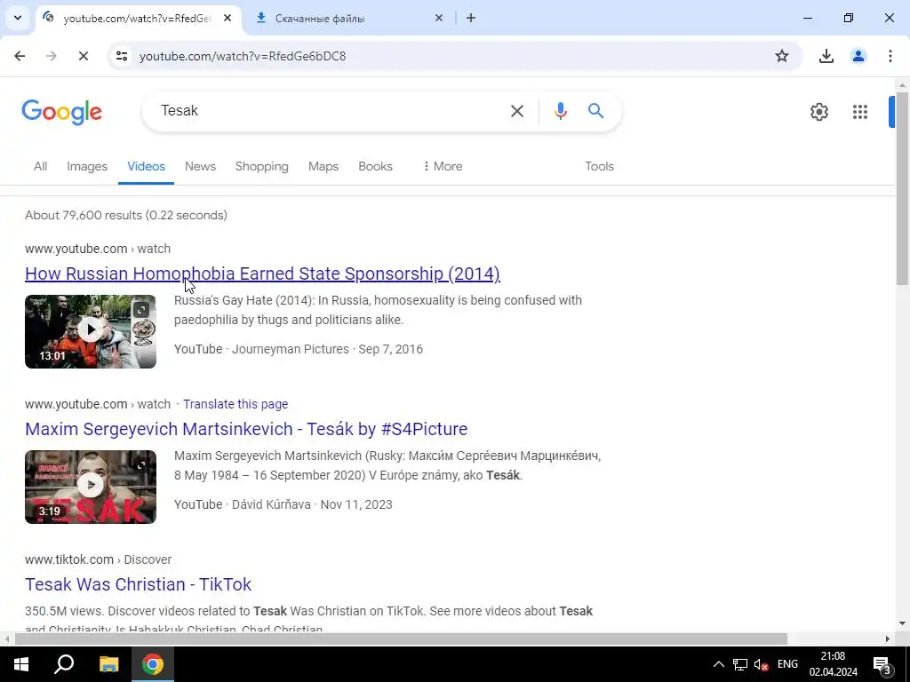Go forward to the next page
Image resolution: width=910 pixels, height=682 pixels.
[x=52, y=56]
